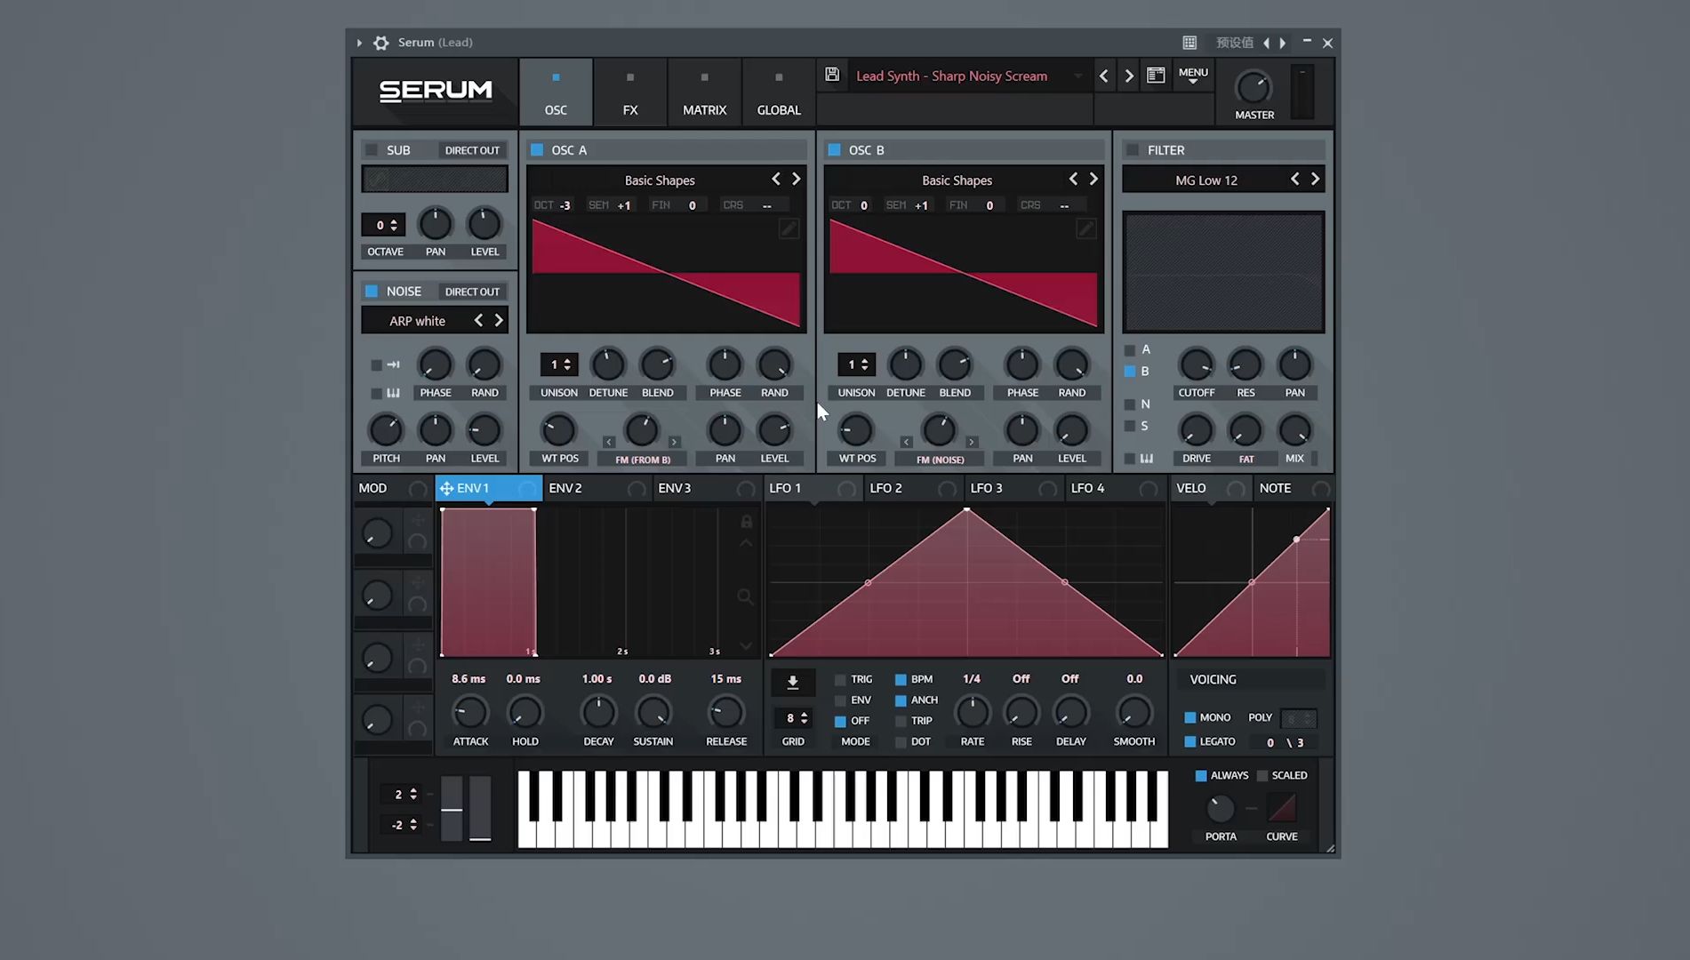Select previous OSC B wavetable
Viewport: 1690px width, 960px height.
[1073, 180]
